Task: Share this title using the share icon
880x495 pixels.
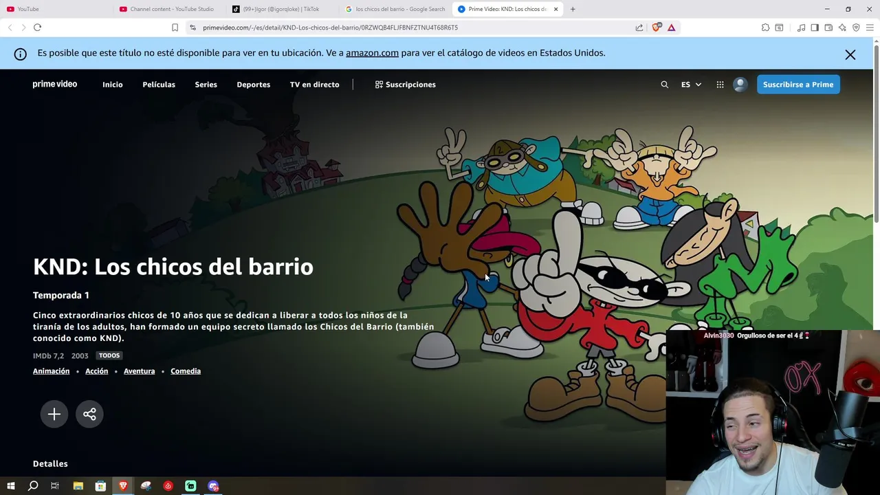Action: click(89, 414)
